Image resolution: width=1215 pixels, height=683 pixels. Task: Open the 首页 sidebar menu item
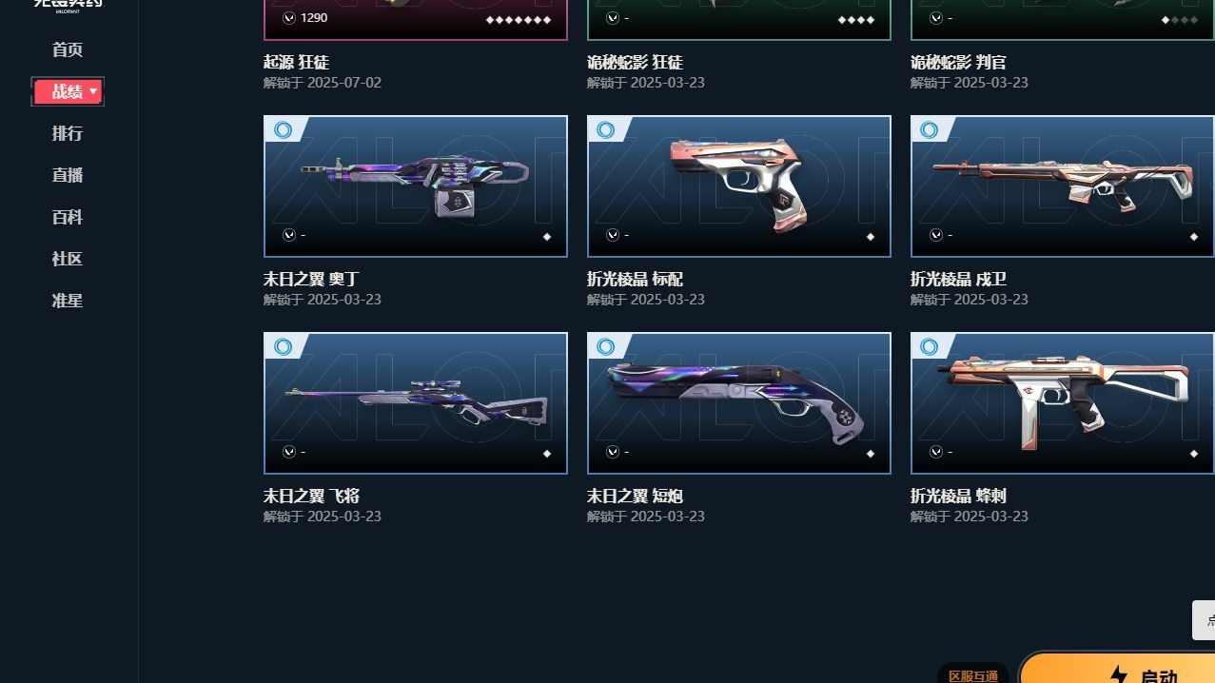[68, 49]
